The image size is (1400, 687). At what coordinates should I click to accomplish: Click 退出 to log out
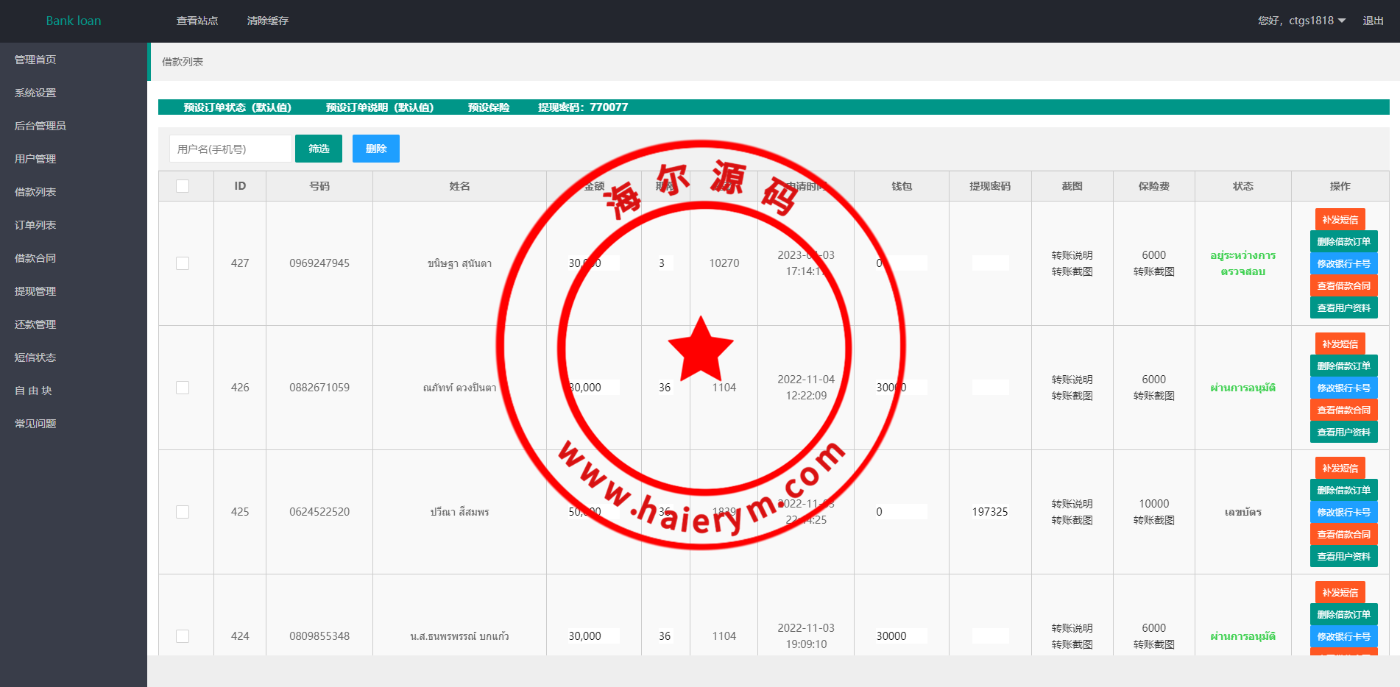click(x=1373, y=21)
